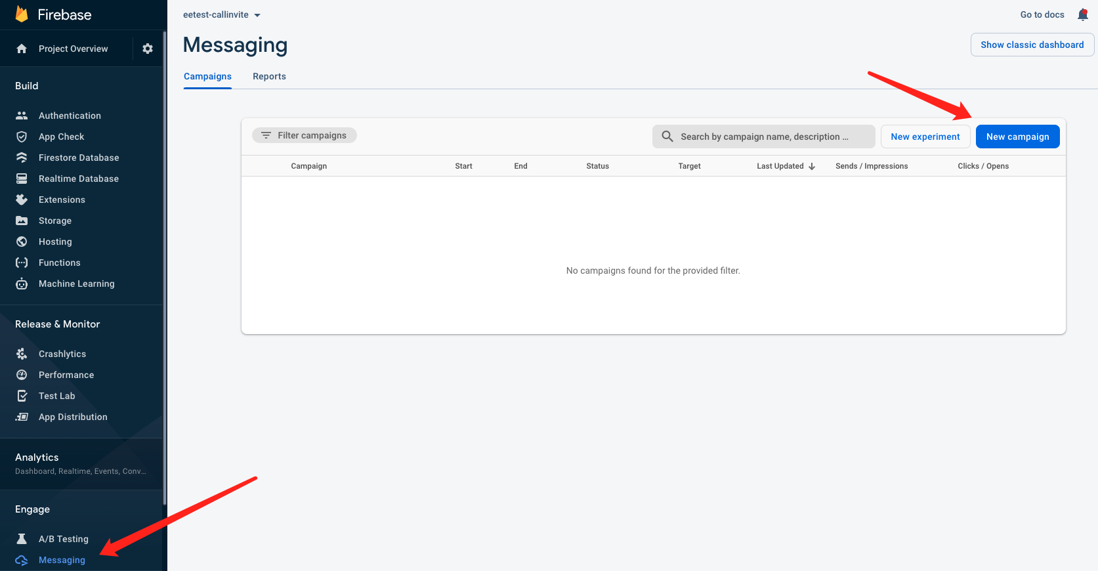Viewport: 1098px width, 571px height.
Task: Click the End column header
Action: tap(521, 166)
